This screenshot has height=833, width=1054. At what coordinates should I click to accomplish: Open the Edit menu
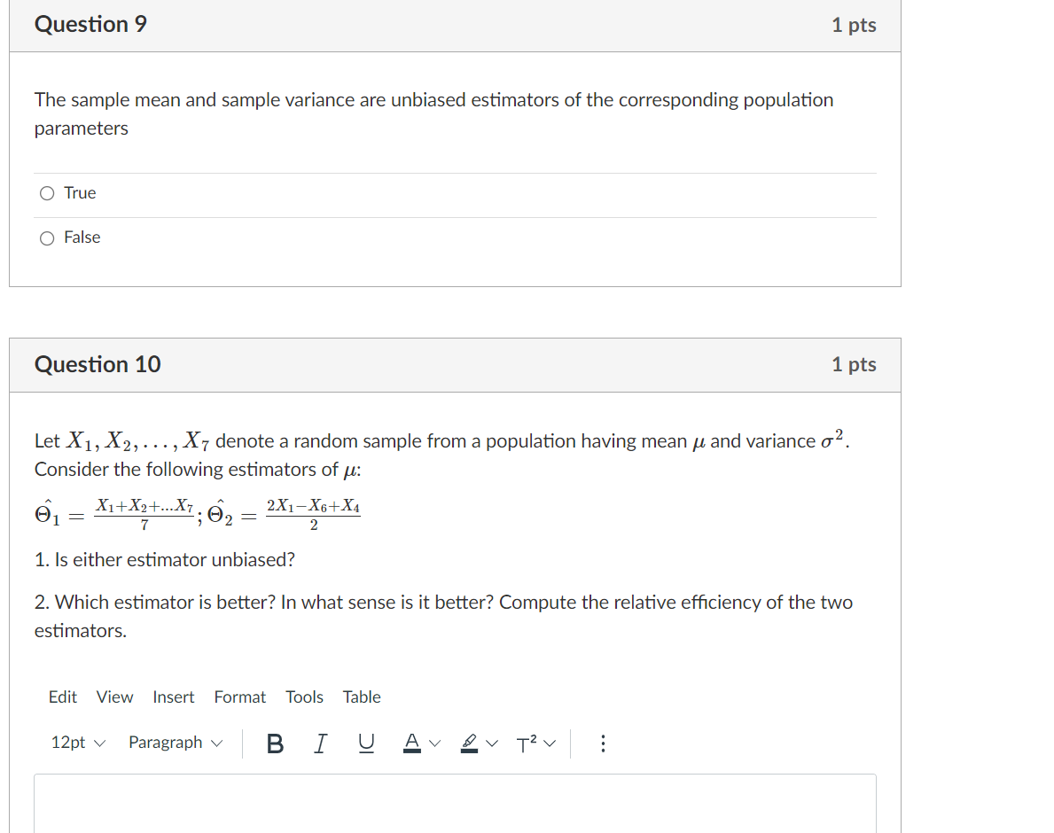[62, 697]
